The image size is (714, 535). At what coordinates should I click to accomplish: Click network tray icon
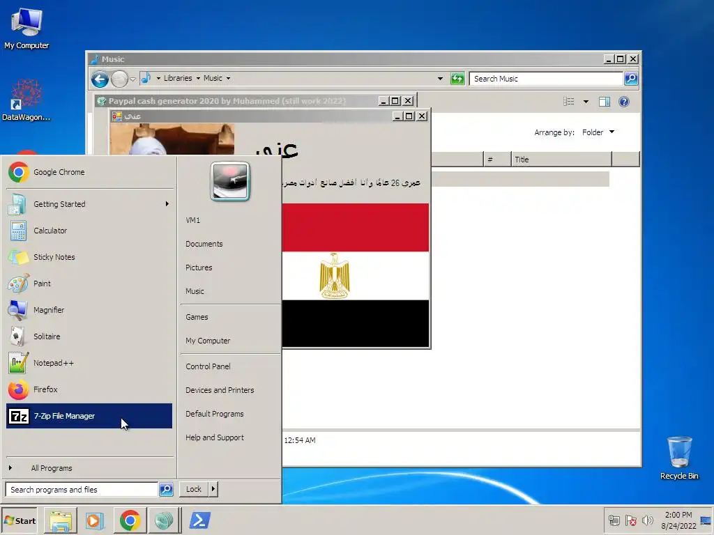pyautogui.click(x=614, y=520)
